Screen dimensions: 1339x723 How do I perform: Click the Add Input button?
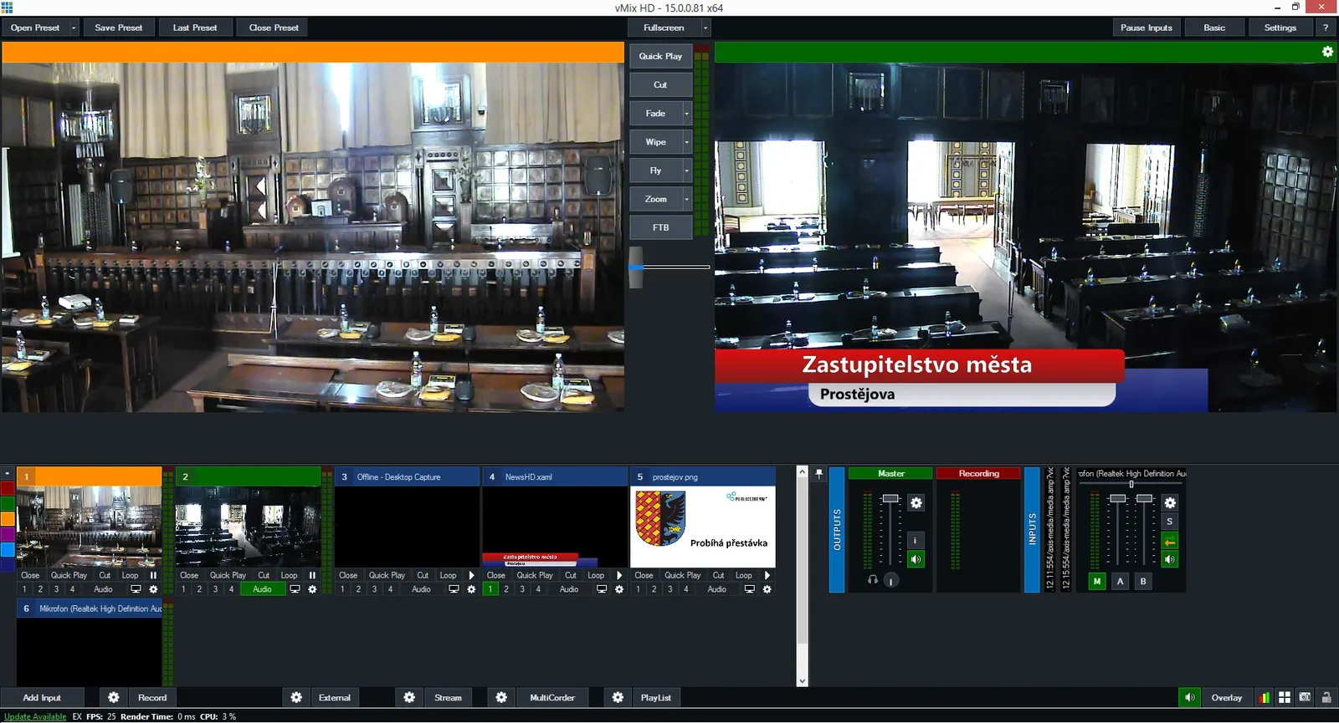click(x=42, y=697)
